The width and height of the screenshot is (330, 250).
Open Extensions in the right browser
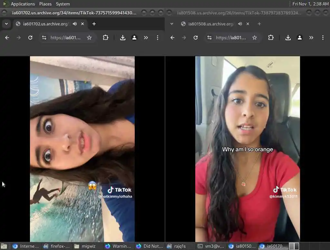click(x=271, y=38)
